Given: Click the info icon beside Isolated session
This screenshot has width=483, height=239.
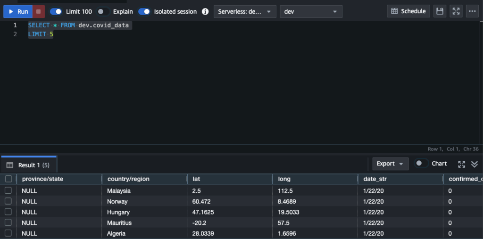Looking at the screenshot, I should (205, 11).
